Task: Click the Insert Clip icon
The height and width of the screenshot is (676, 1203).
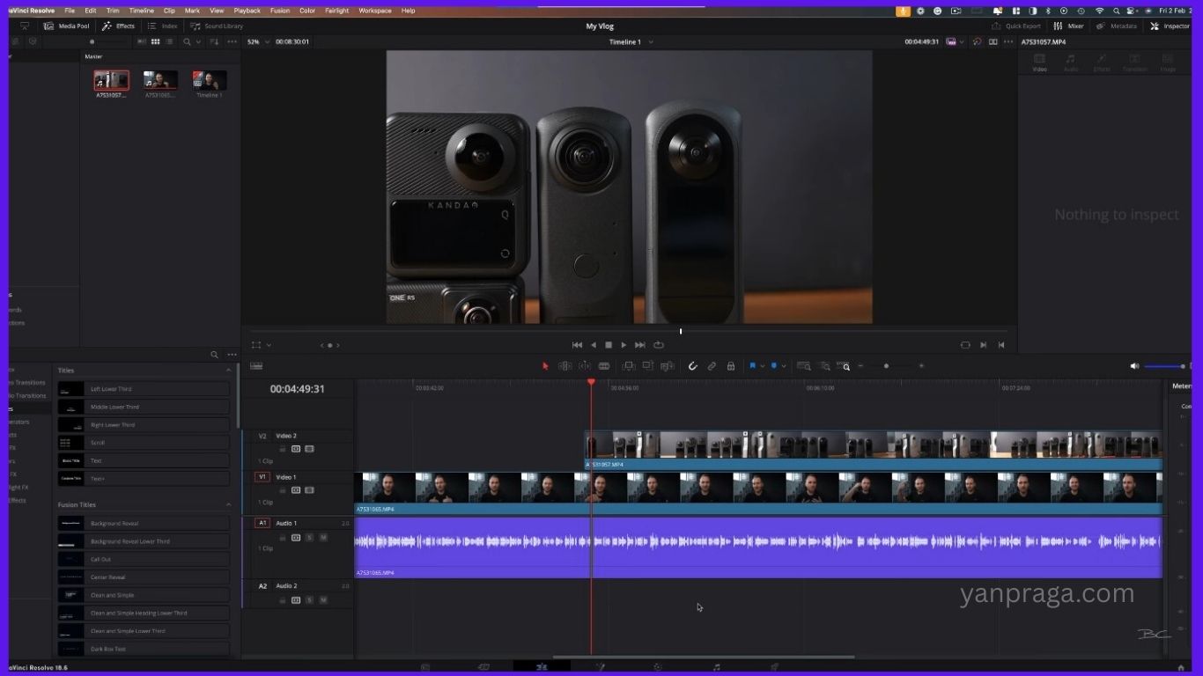Action: point(628,366)
